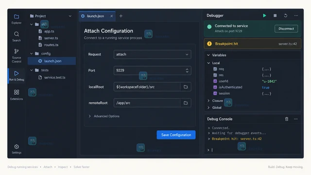The image size is (311, 175).
Task: Click the Project folder icon
Action: (32, 16)
